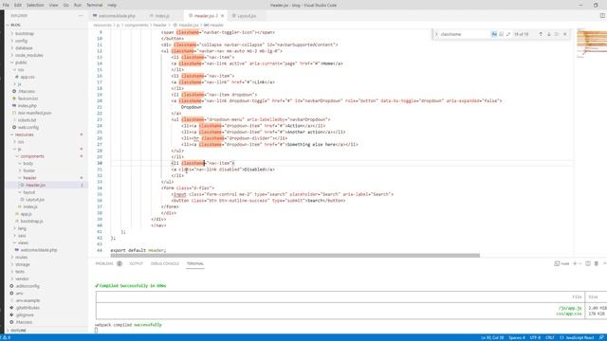
Task: Expand the replace field in find widget
Action: point(436,34)
